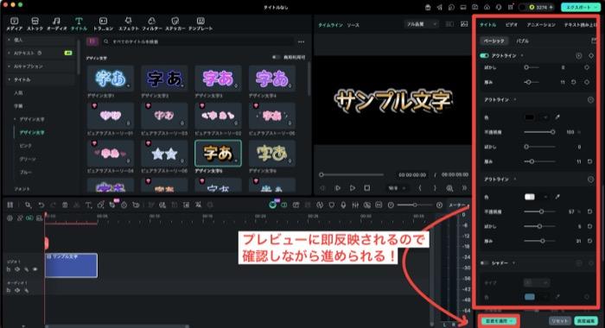Open the エフェクト effects tab
The width and height of the screenshot is (605, 328).
[128, 23]
